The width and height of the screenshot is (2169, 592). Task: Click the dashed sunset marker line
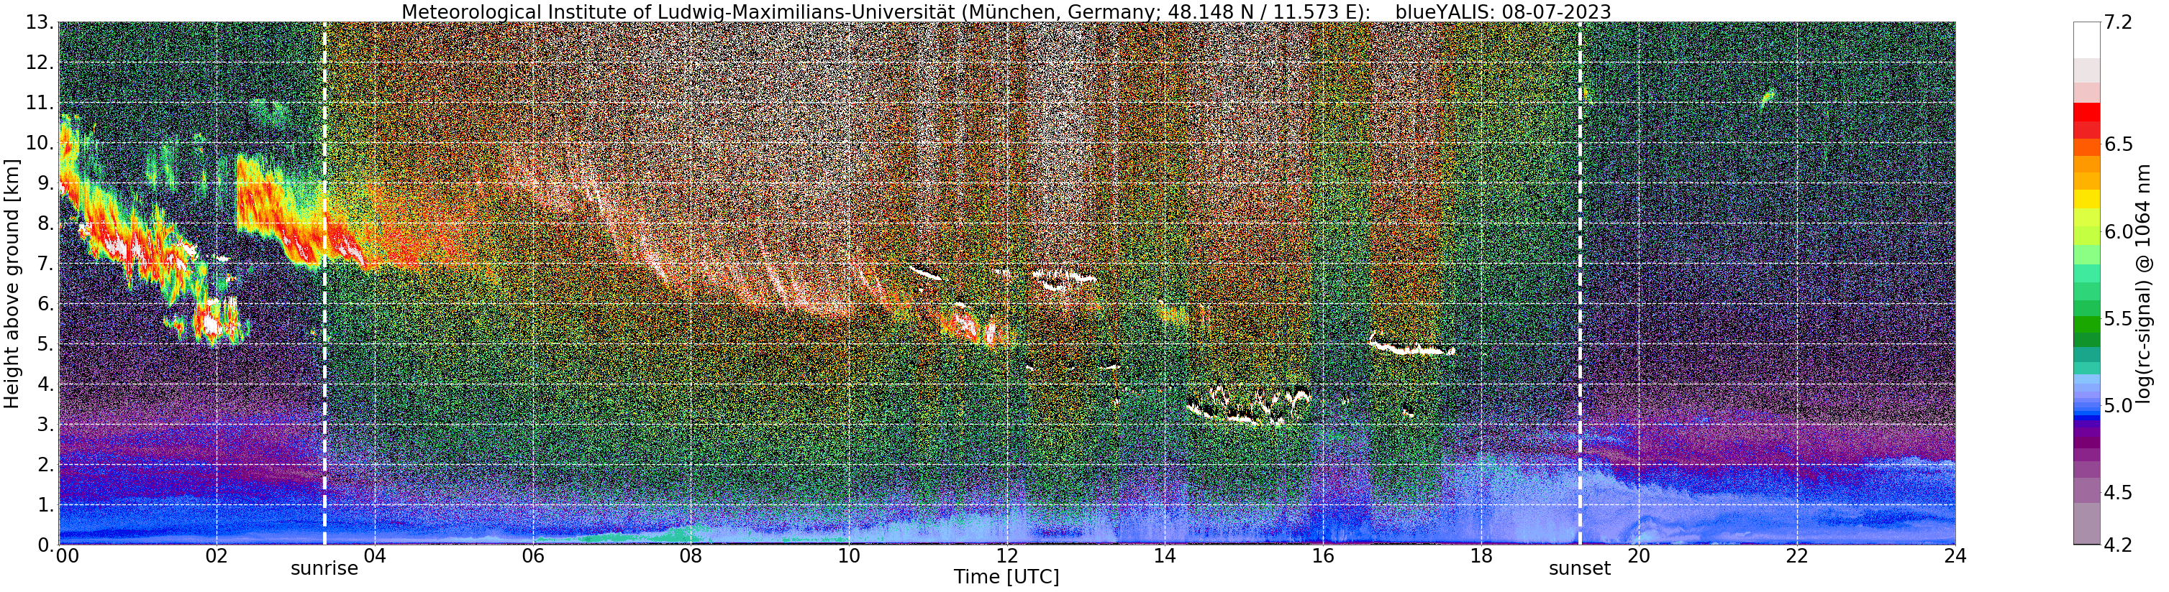tap(1580, 283)
